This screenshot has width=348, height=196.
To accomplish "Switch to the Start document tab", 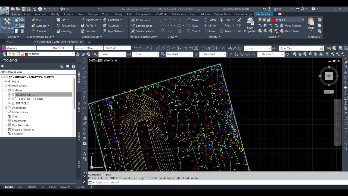I will click(x=10, y=42).
